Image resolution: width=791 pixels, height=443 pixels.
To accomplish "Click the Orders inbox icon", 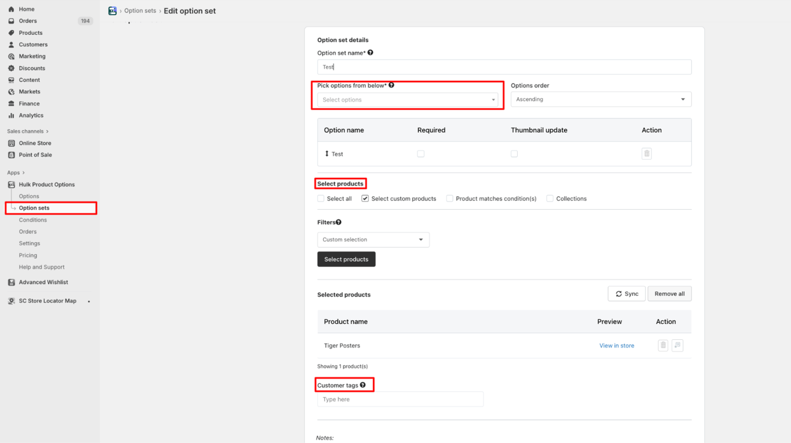I will pos(11,21).
